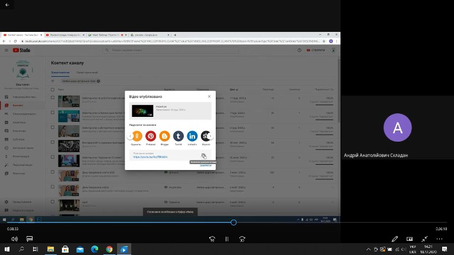Tick the checkbox of the first video row
The width and height of the screenshot is (454, 255).
click(53, 98)
